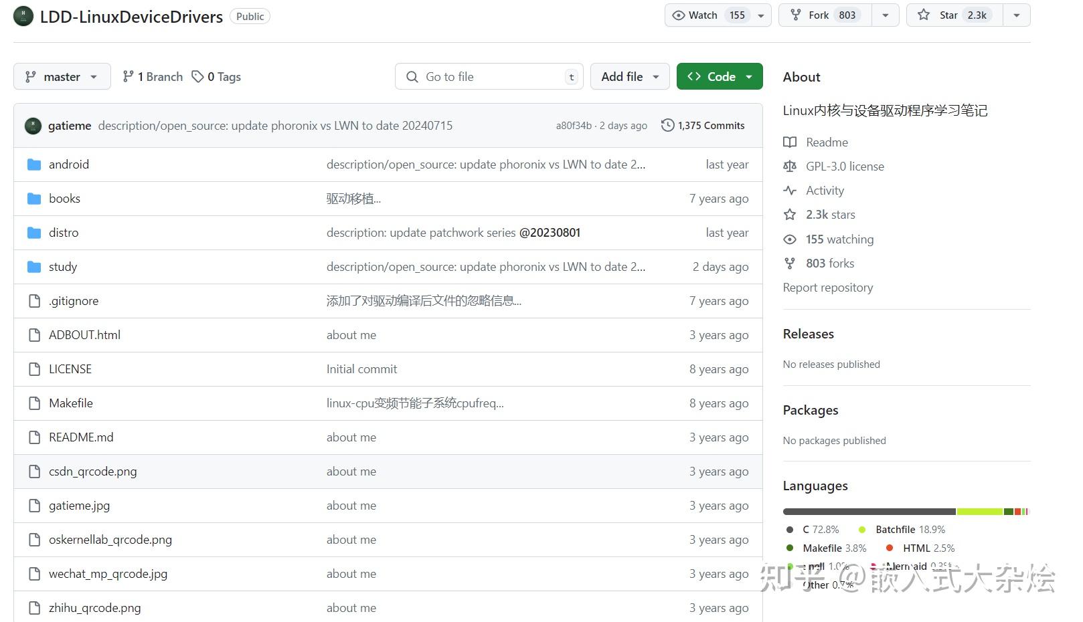Click the branch icon beside 1 Branch
Viewport: 1083px width, 622px height.
click(128, 76)
